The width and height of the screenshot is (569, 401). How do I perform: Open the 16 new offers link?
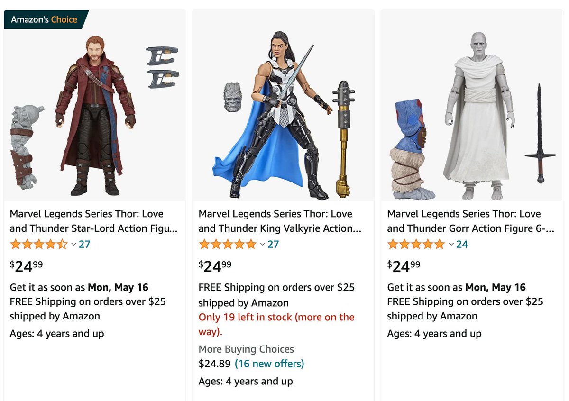pyautogui.click(x=269, y=364)
